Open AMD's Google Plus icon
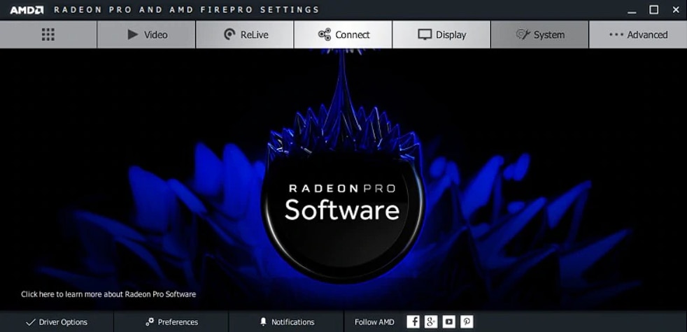Viewport: 687px width, 332px height. point(431,322)
